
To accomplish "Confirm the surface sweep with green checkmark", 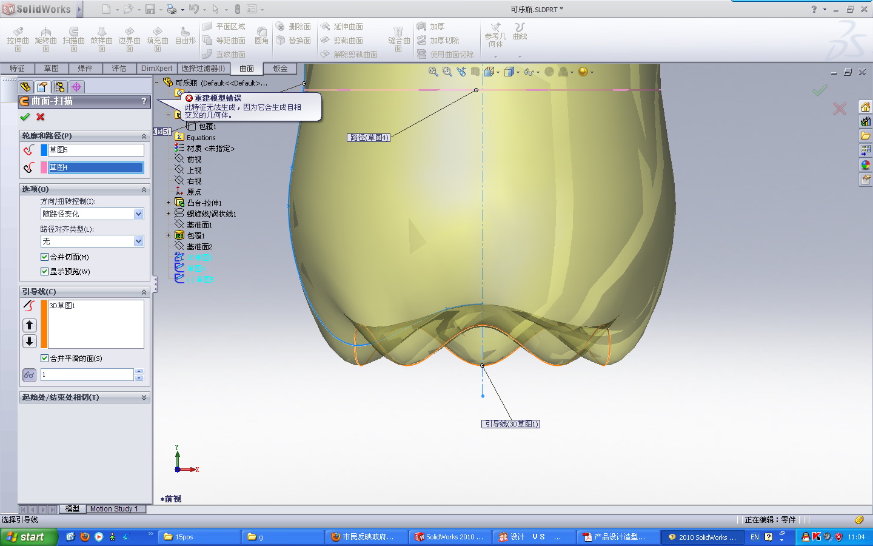I will [25, 116].
